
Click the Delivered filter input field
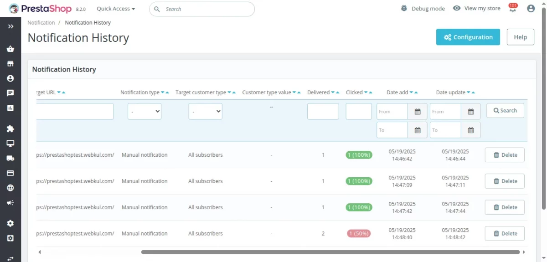point(323,111)
